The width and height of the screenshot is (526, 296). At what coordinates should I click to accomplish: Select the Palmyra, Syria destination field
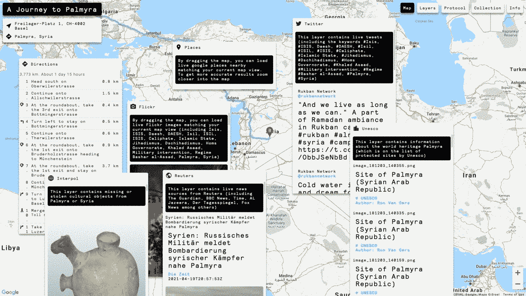(34, 36)
